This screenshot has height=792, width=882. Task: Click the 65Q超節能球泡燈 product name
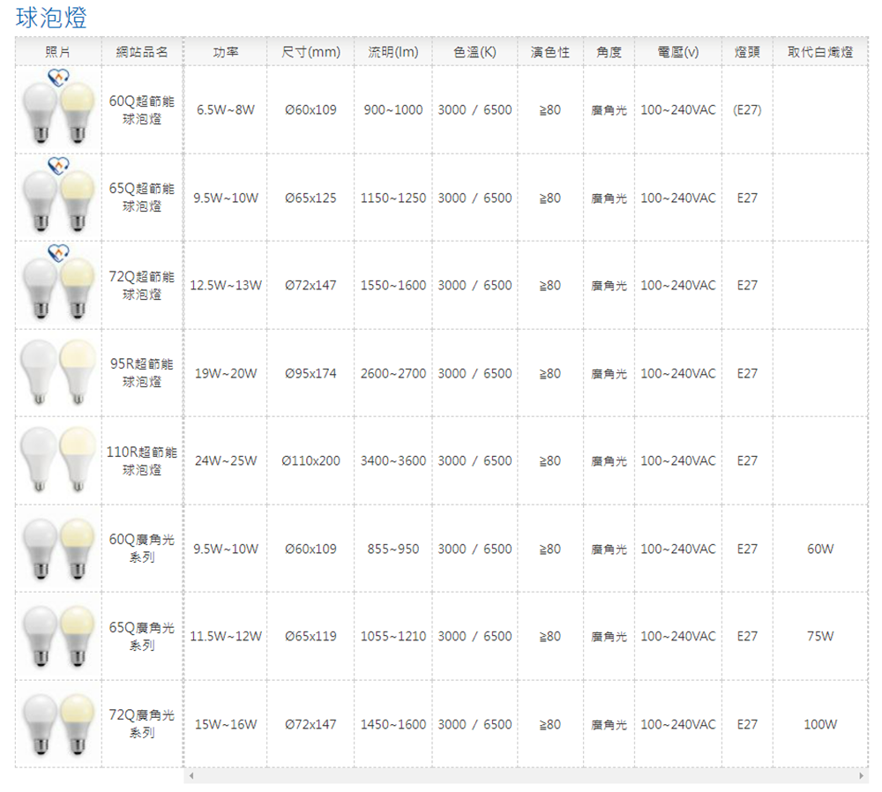[141, 198]
